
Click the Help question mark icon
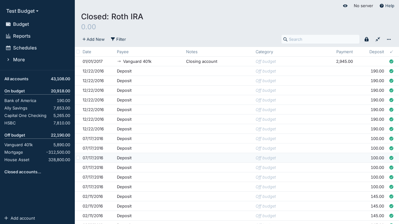(382, 6)
